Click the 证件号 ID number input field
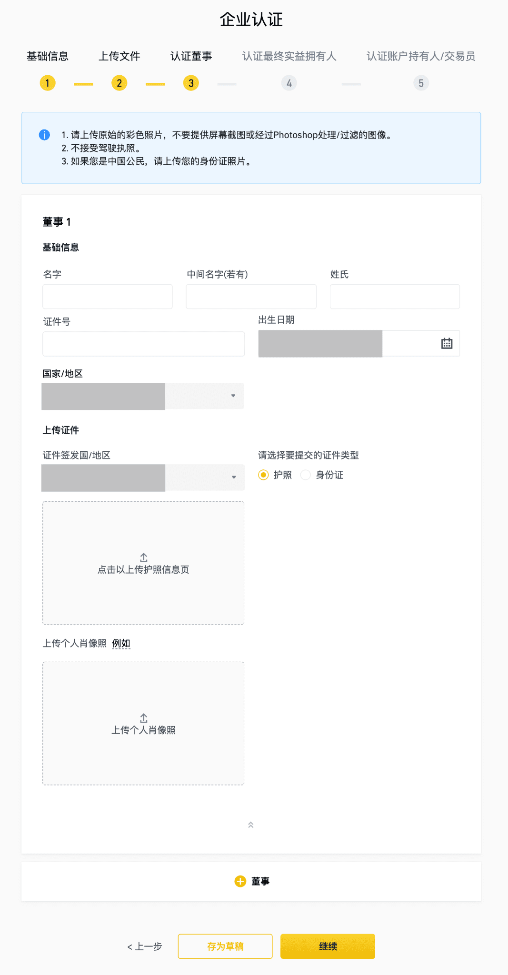This screenshot has width=508, height=975. pyautogui.click(x=143, y=344)
